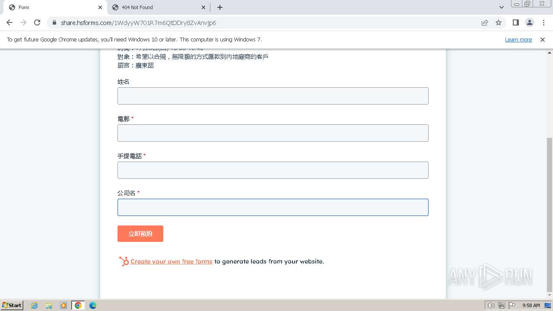Open the network status tray icon
The image size is (553, 311).
pos(502,305)
